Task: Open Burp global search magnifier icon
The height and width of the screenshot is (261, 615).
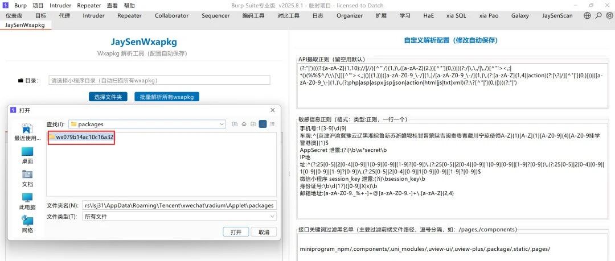Action: pos(598,16)
